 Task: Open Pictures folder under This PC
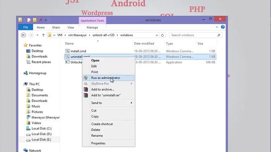point(37,112)
